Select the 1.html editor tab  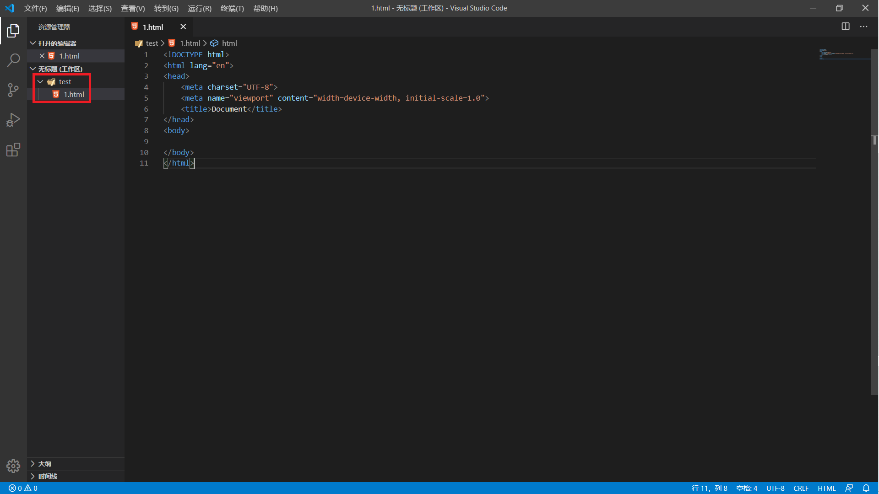click(x=153, y=27)
